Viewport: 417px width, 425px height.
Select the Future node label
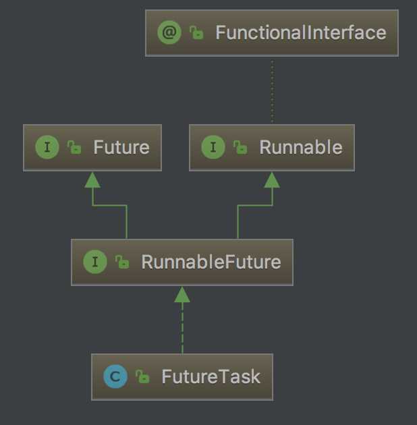121,148
